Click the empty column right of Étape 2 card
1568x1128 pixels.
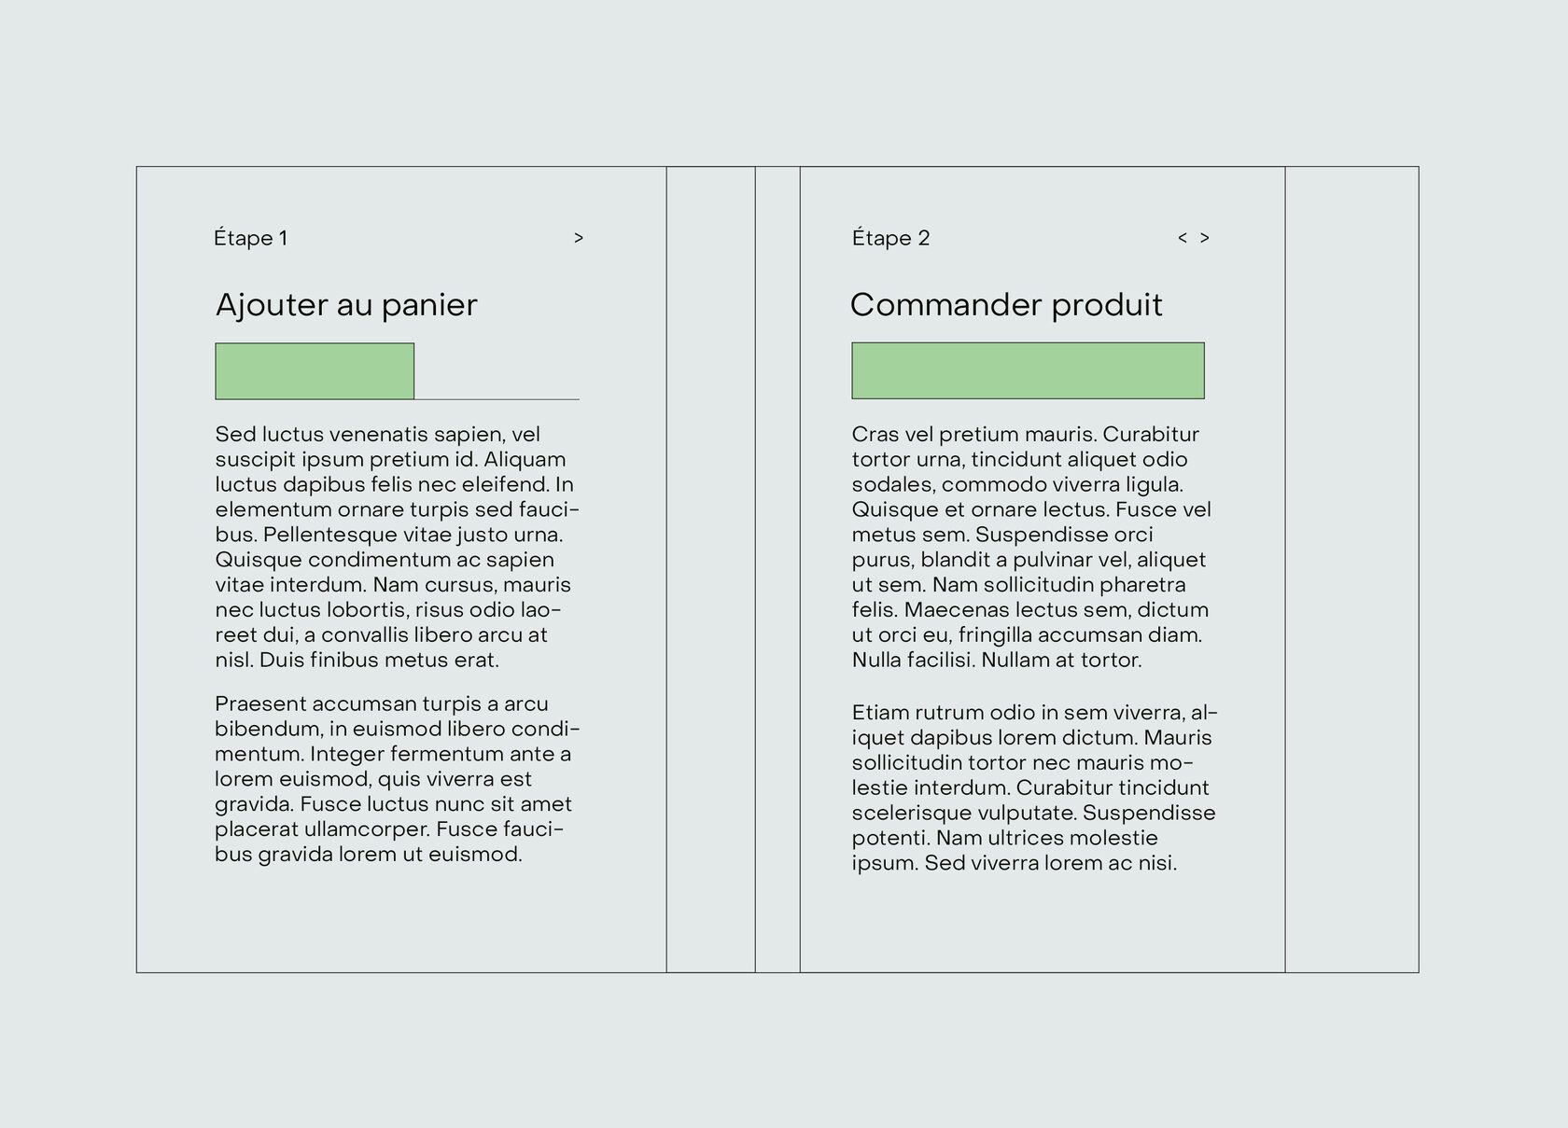1351,569
